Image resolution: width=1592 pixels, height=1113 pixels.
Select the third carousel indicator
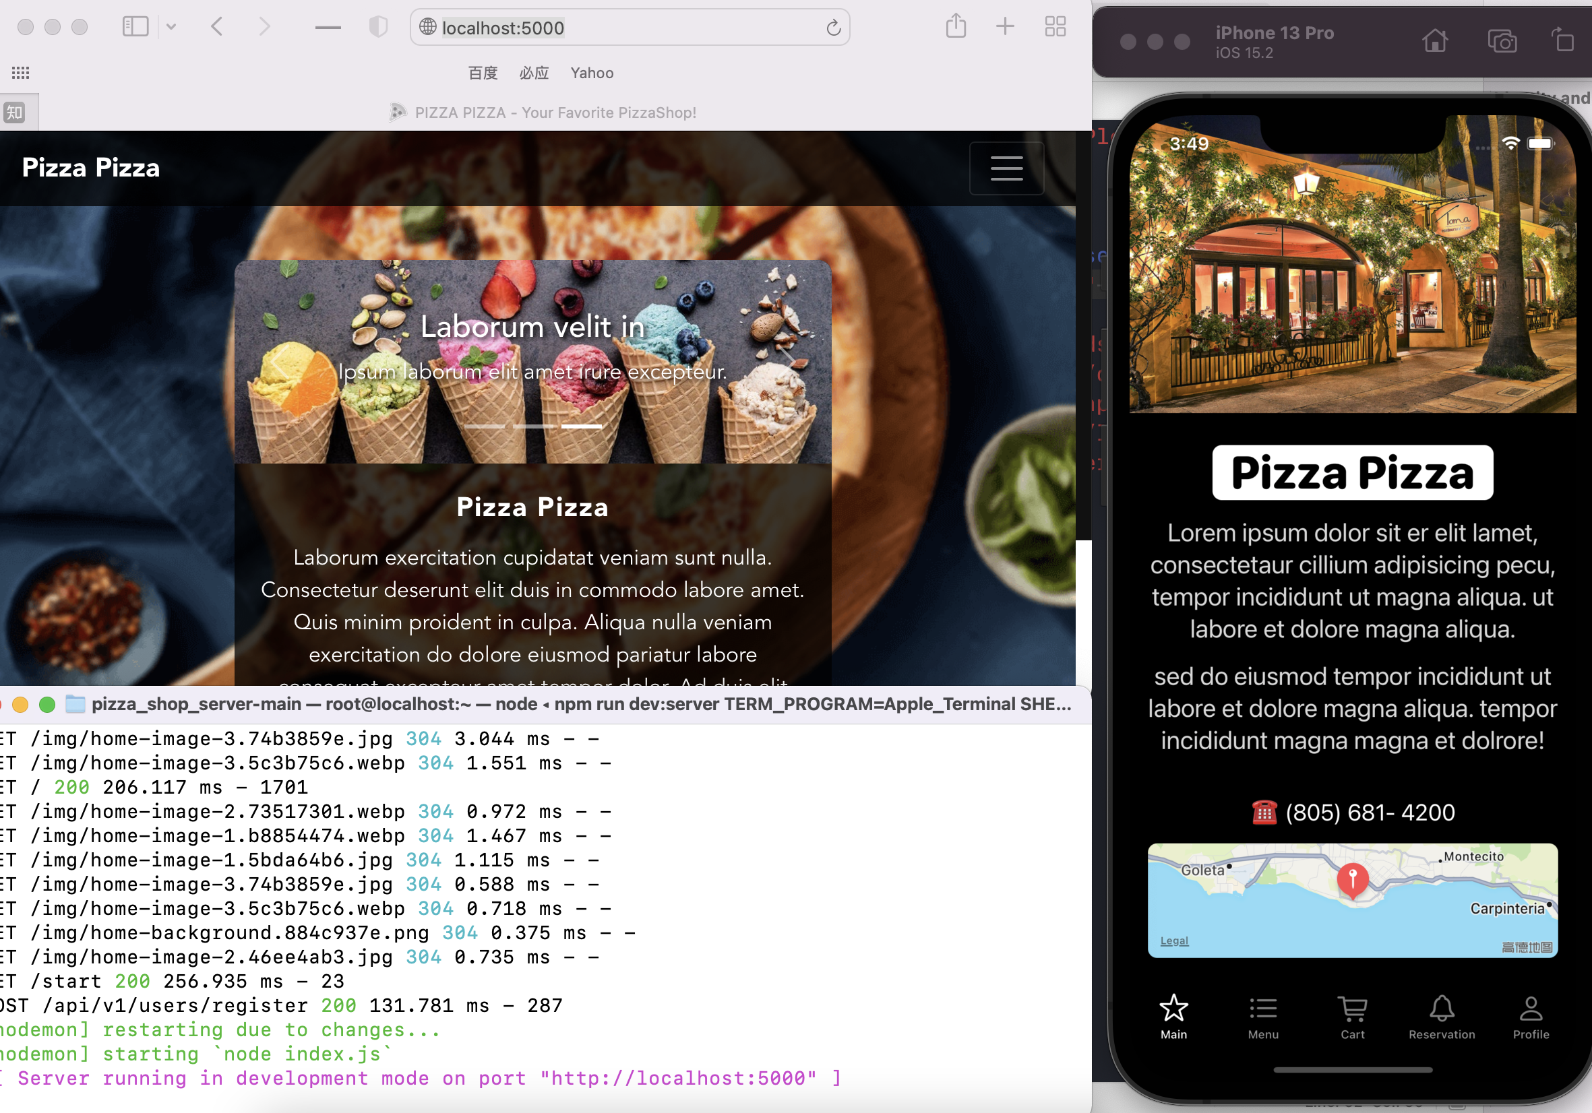[x=581, y=426]
